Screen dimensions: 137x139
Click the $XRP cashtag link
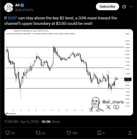coord(13,18)
